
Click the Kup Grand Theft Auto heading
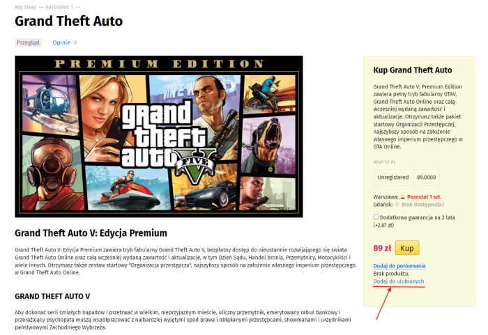pos(413,70)
